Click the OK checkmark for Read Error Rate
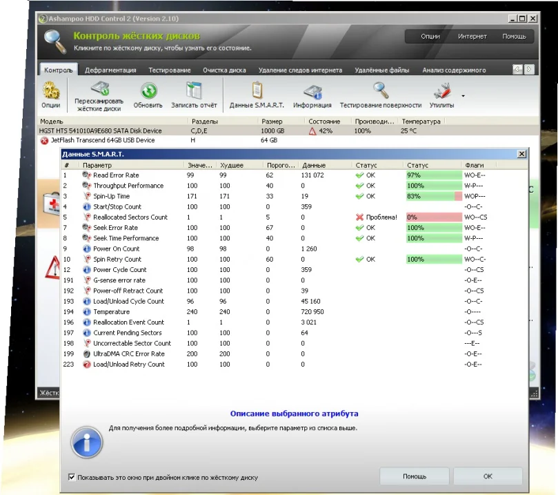The image size is (558, 495). tap(360, 175)
